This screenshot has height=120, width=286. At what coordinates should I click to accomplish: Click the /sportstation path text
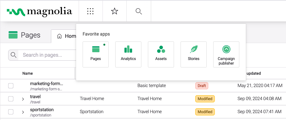(x=41, y=115)
